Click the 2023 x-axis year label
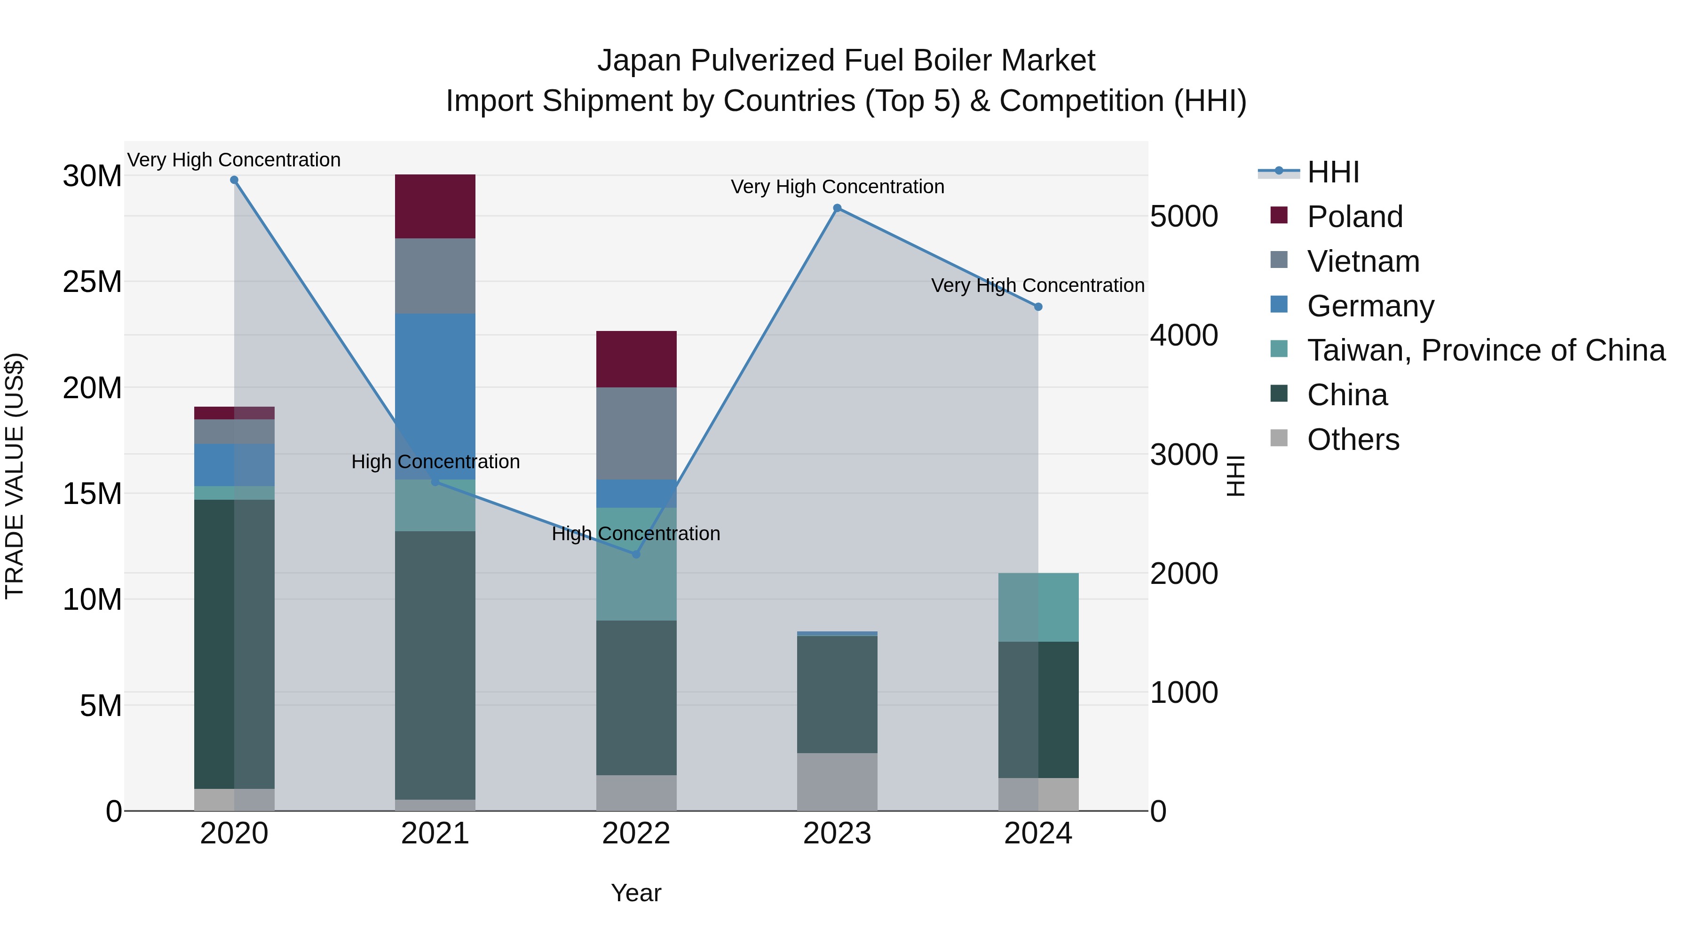 pyautogui.click(x=837, y=834)
